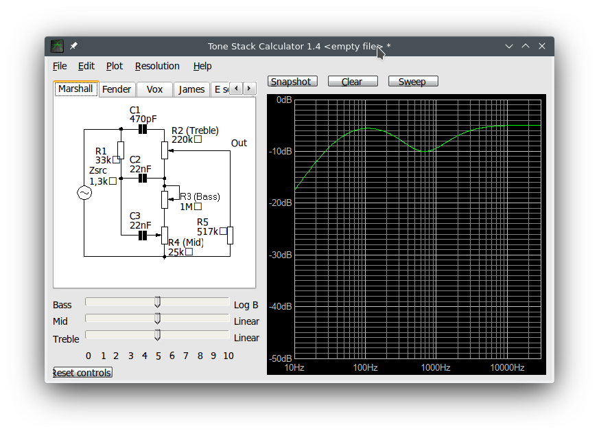The width and height of the screenshot is (599, 436).
Task: Minimize the Tone Stack Calculator window
Action: (509, 46)
